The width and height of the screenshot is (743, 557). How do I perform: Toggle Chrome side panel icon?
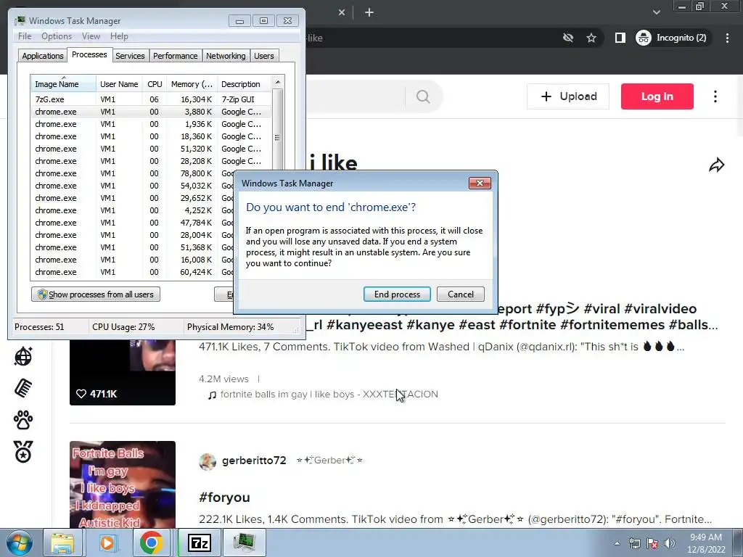coord(620,38)
